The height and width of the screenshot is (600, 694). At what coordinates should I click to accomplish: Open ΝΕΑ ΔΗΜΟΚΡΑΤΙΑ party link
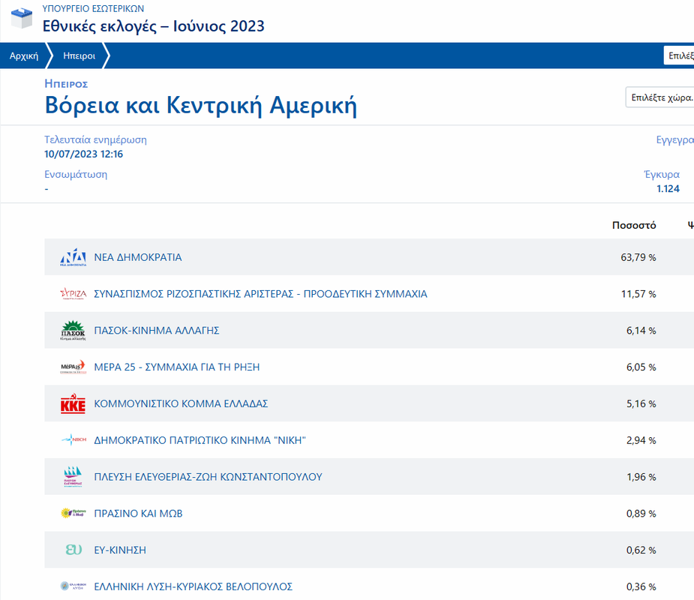click(x=137, y=257)
